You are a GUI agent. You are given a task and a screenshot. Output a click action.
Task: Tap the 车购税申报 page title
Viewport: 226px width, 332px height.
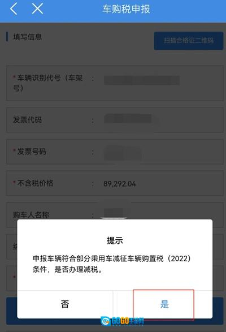click(x=127, y=9)
